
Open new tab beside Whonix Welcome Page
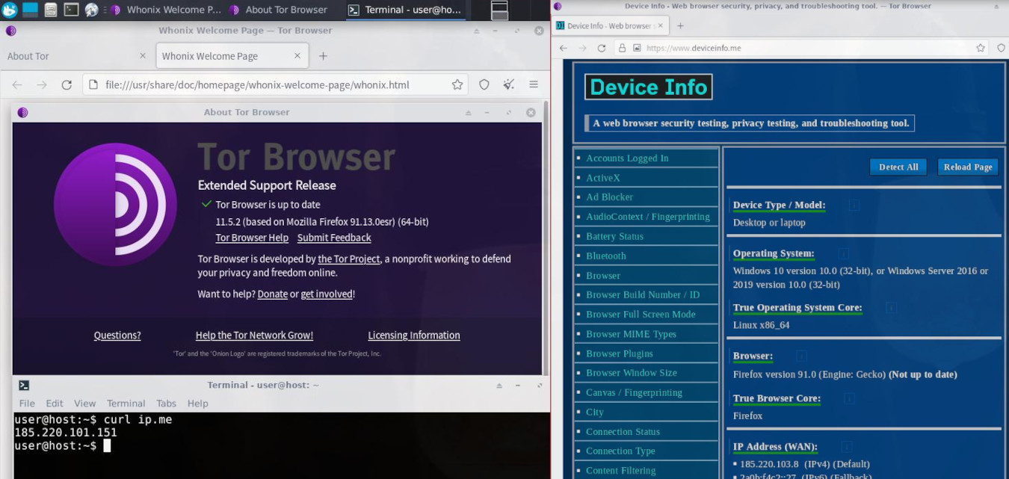pyautogui.click(x=323, y=56)
